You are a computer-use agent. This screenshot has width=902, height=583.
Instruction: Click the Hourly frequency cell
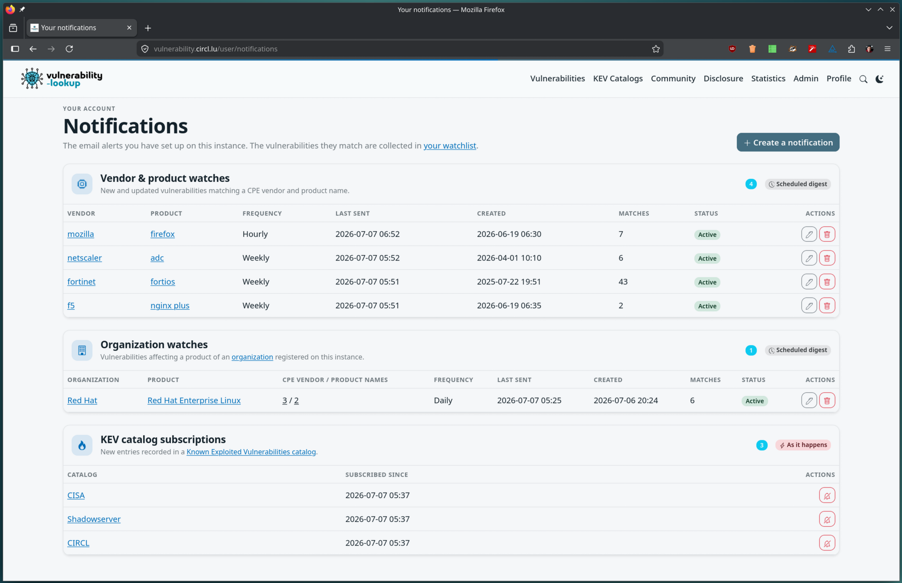255,234
